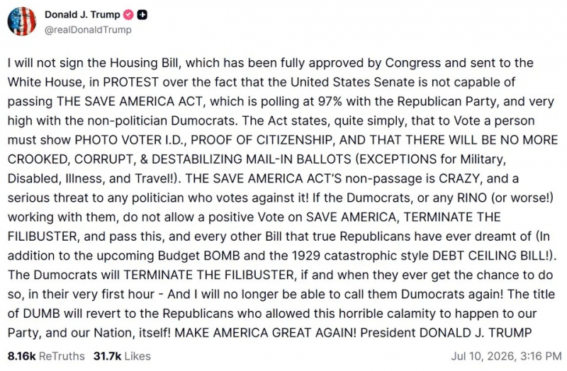Click "Budget BOMB" in the post text
The image size is (567, 371).
tap(199, 256)
